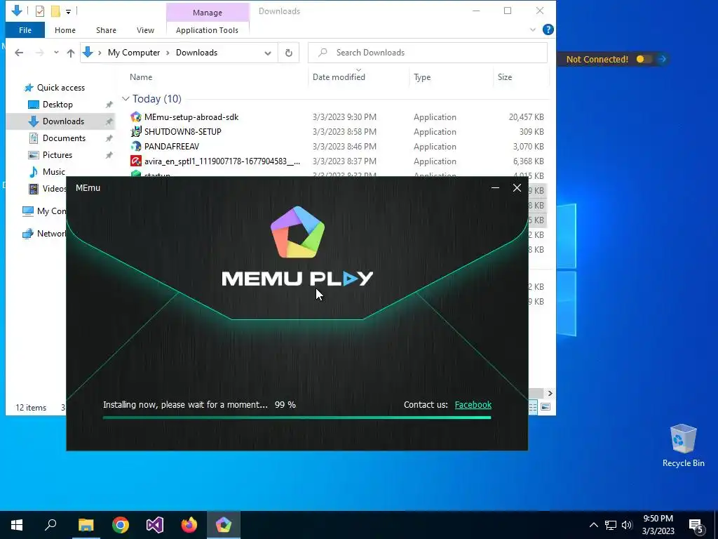
Task: Unpin Documents pin icon
Action: point(109,138)
